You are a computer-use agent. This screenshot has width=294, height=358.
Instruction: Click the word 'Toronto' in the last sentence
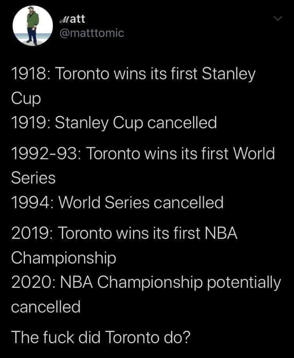[x=132, y=337]
